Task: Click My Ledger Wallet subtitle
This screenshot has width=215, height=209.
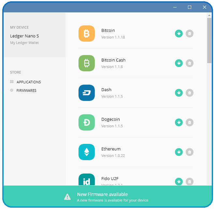Action: [24, 43]
